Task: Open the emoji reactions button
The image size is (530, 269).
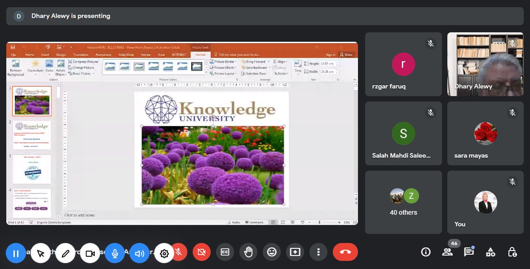Action: tap(272, 252)
